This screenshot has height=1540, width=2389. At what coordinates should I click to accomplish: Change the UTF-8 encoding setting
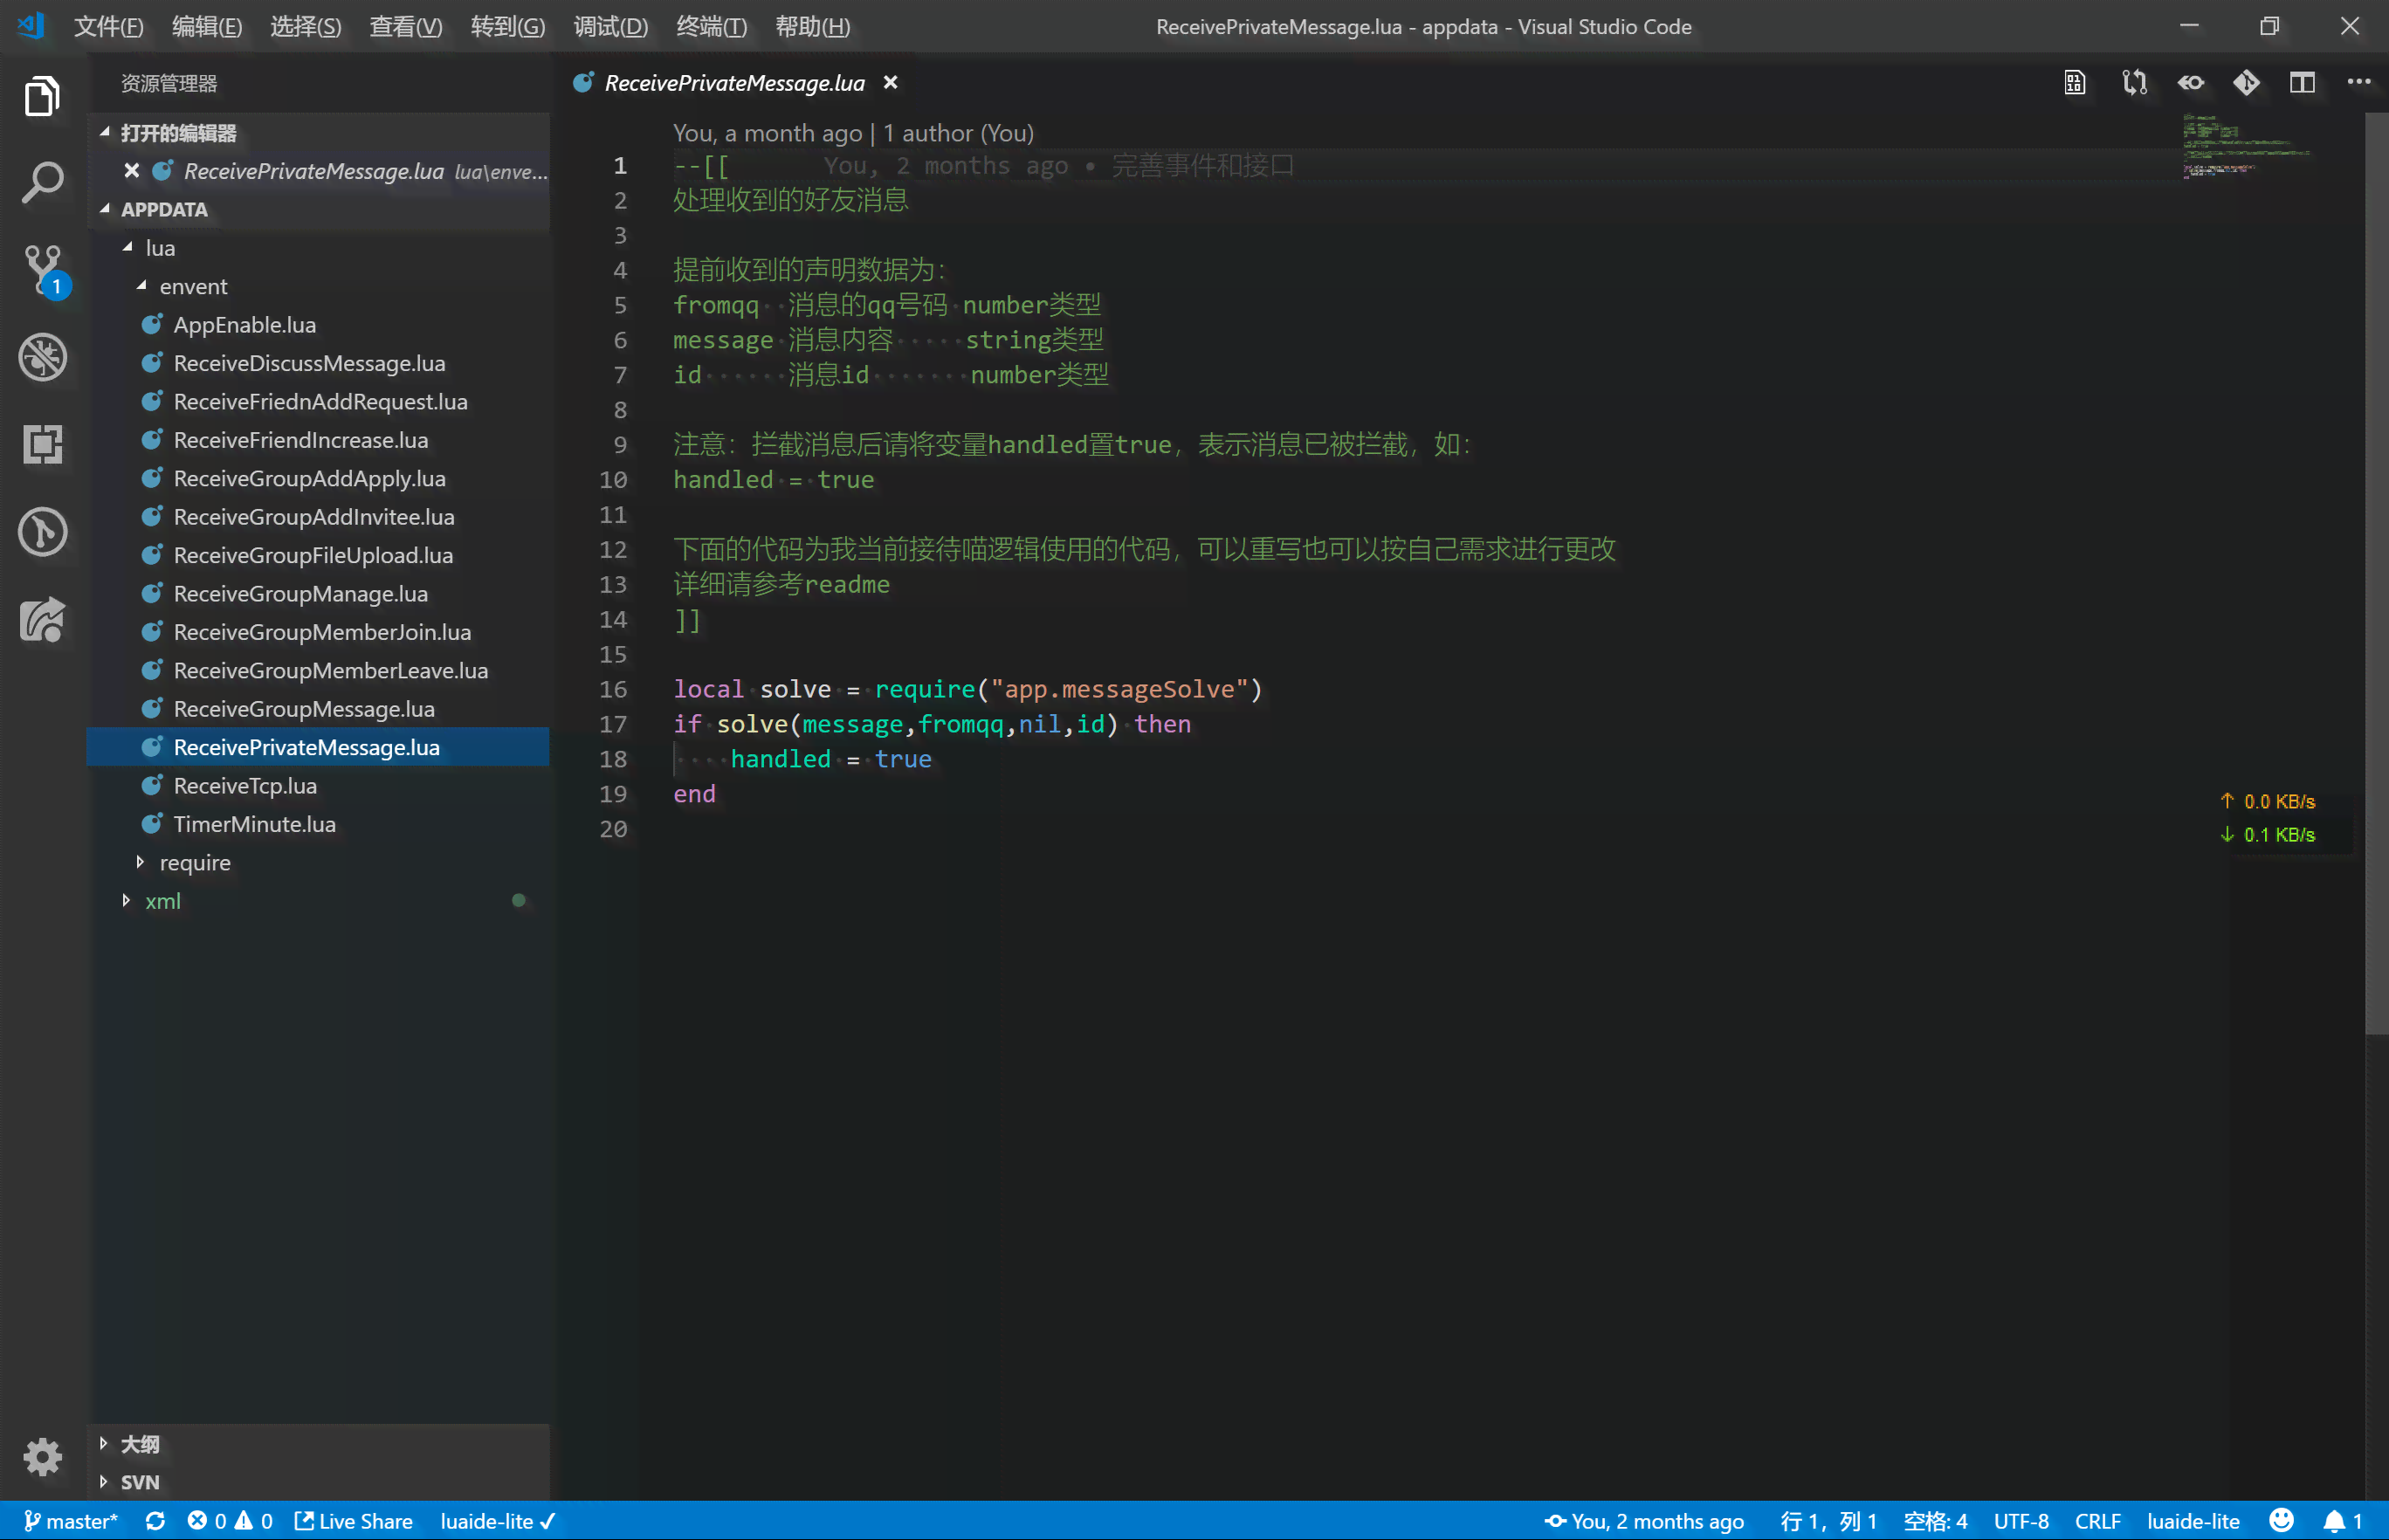(2021, 1521)
